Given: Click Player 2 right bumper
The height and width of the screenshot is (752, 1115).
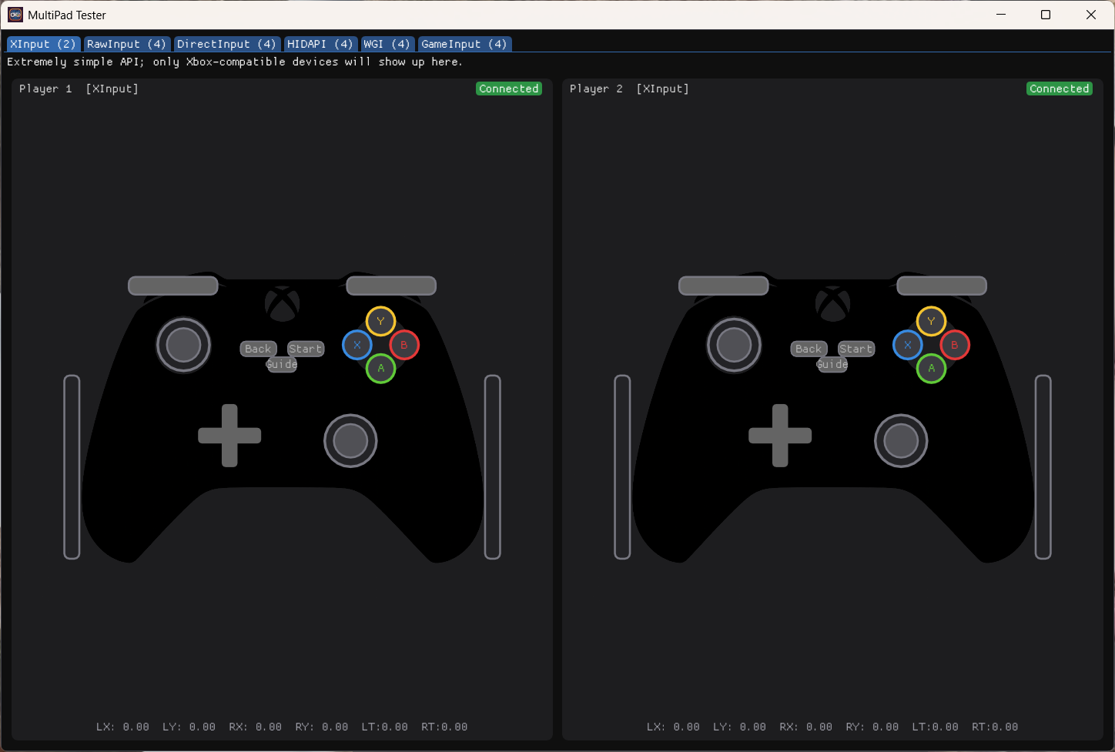Looking at the screenshot, I should pos(942,286).
